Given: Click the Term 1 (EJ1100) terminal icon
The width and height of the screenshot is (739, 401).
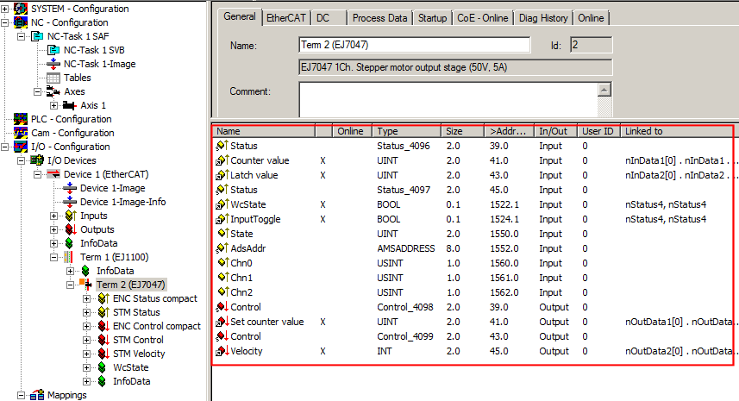Looking at the screenshot, I should (x=68, y=257).
